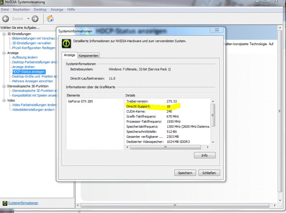
Task: Select Desktop-Größe und -Position entry
Action: point(34,76)
